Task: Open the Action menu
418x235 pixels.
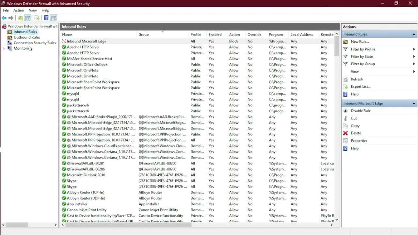Action: [19, 10]
